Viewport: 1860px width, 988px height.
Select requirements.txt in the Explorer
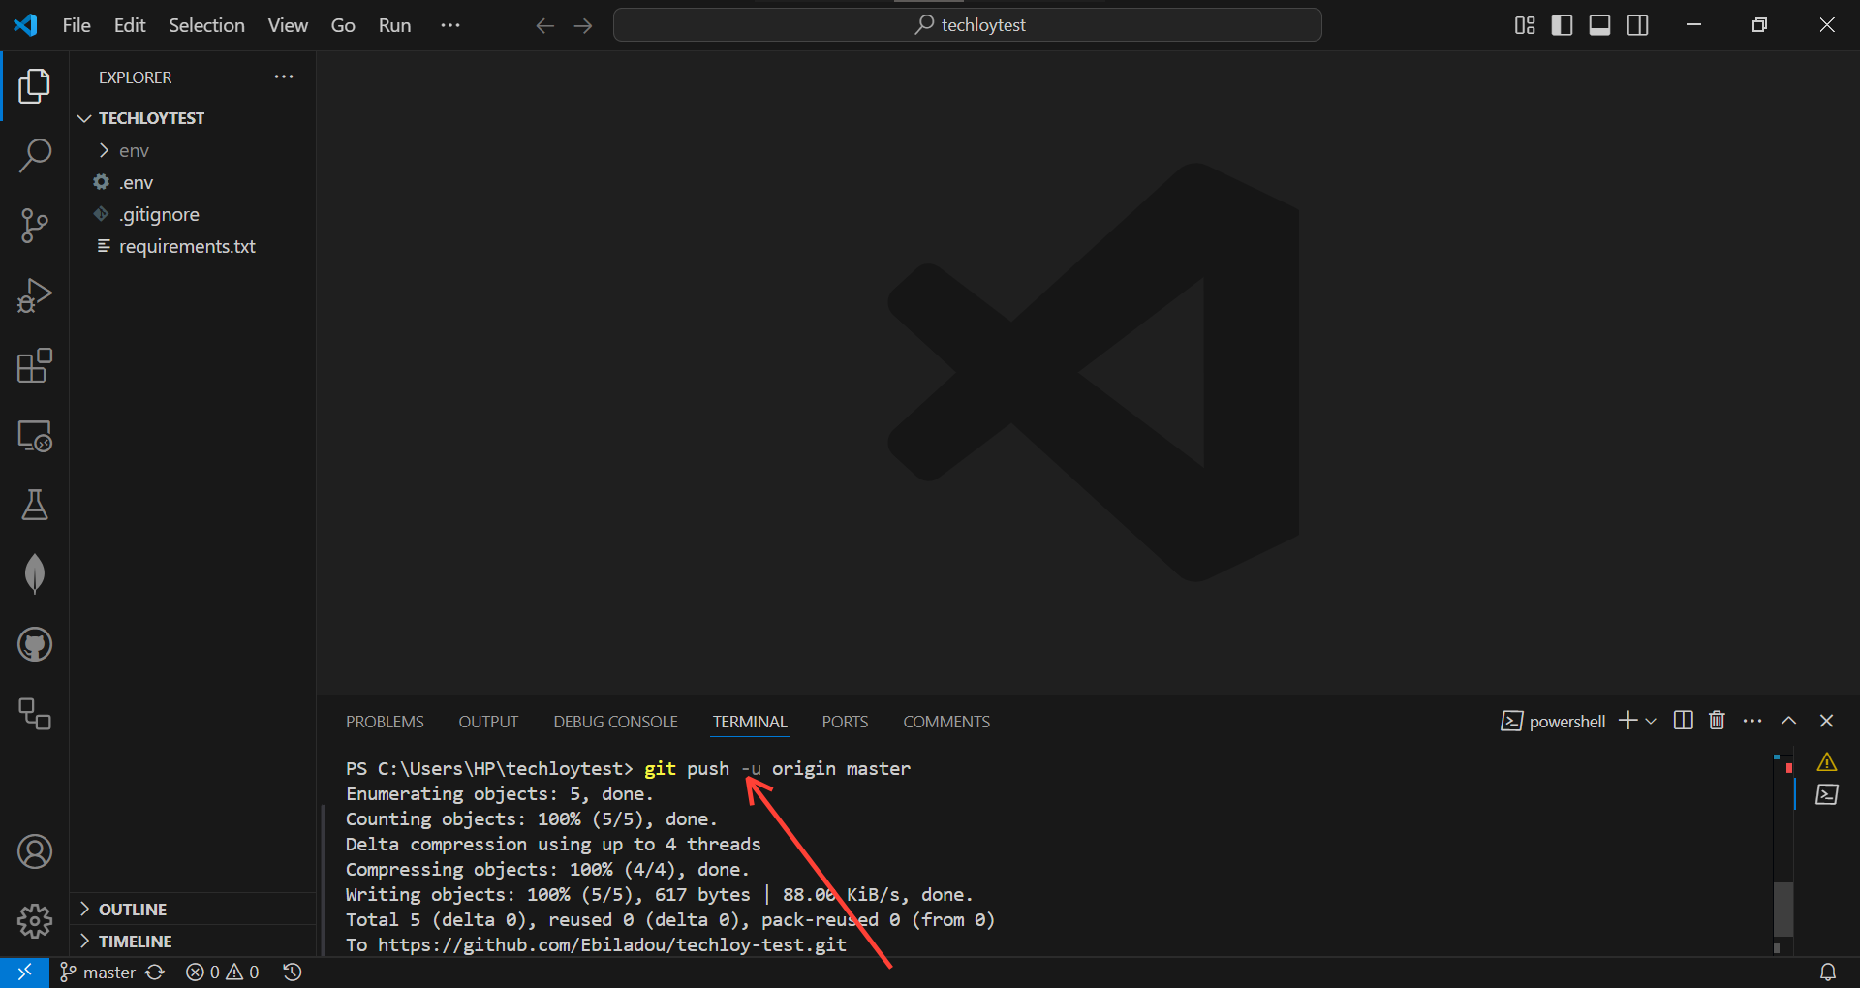pyautogui.click(x=186, y=246)
